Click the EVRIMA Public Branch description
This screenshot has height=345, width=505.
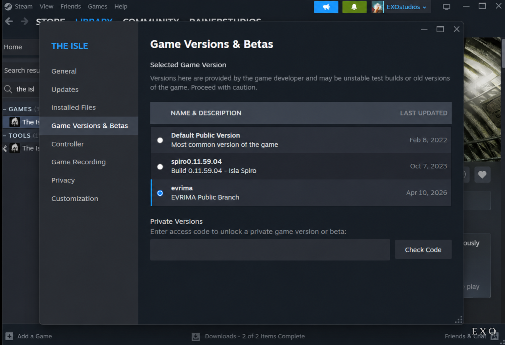205,197
